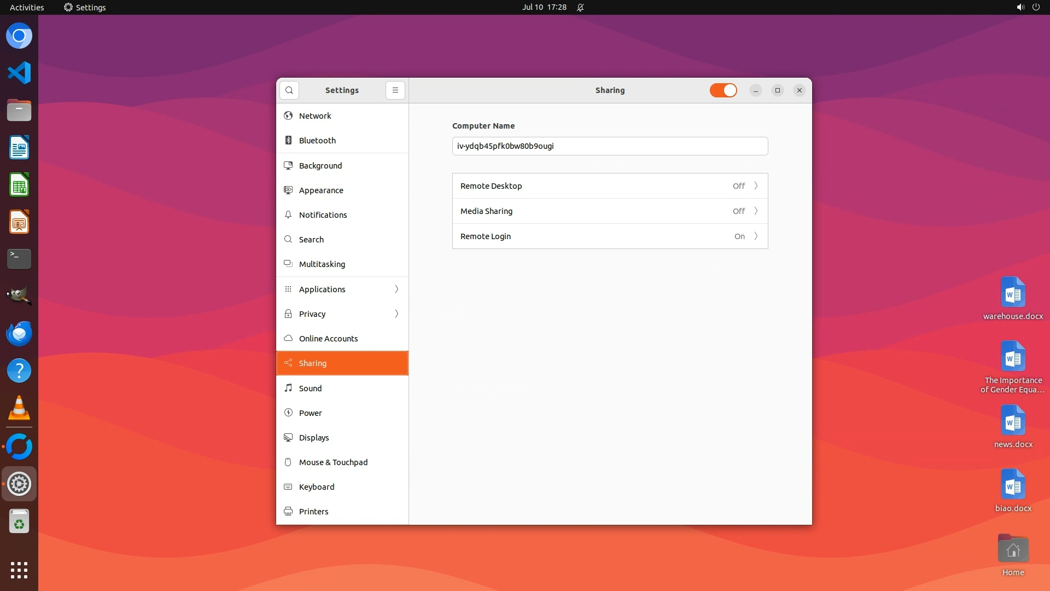Click the Activities button in top bar
The height and width of the screenshot is (591, 1050).
[27, 7]
